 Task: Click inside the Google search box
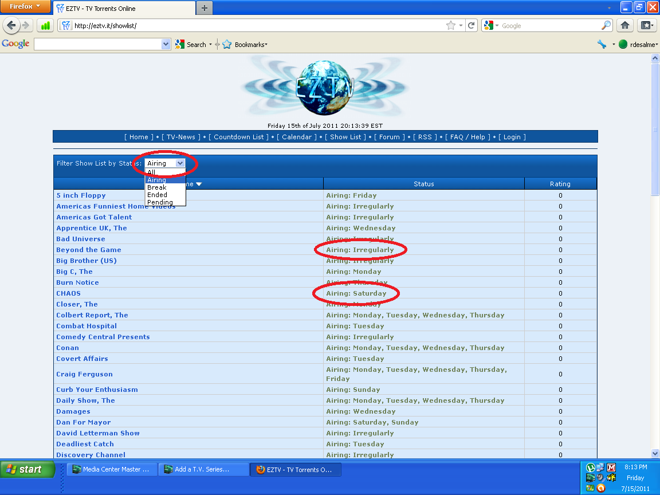coord(100,44)
